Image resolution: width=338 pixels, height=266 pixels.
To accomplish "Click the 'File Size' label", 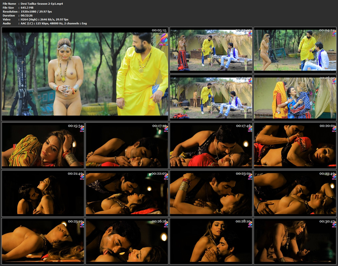I will tap(8, 8).
